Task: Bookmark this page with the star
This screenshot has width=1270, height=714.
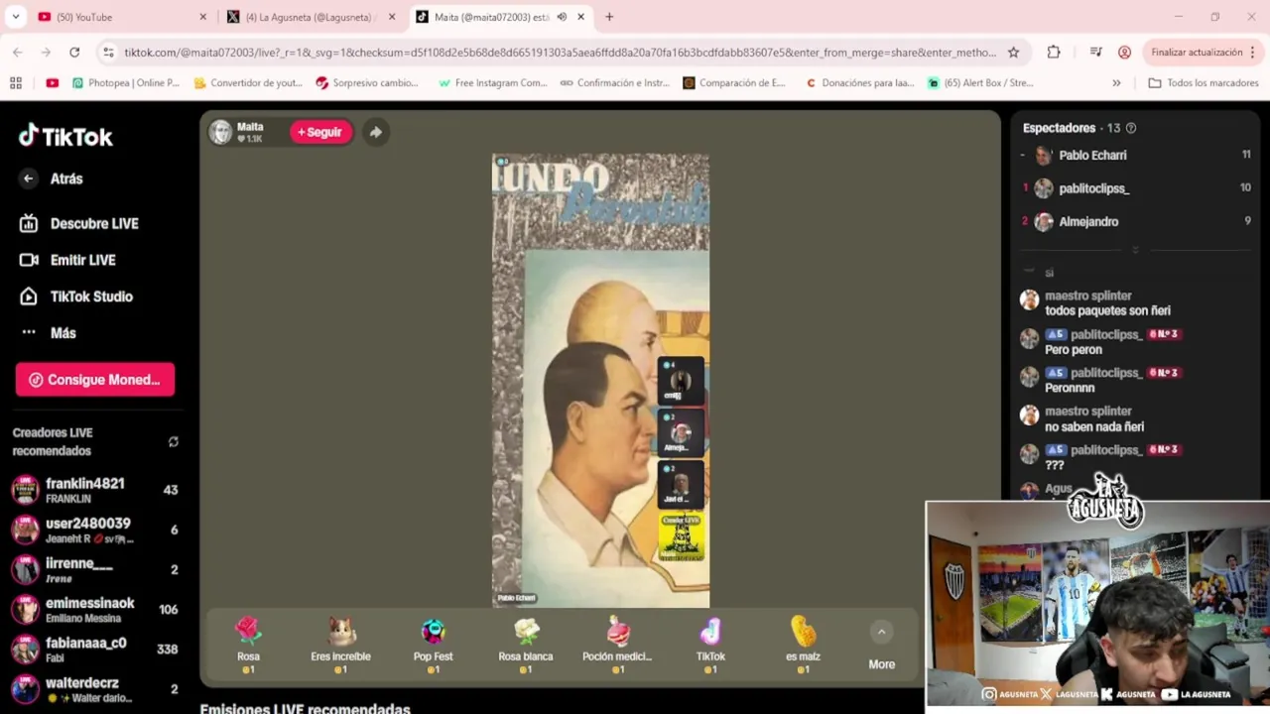Action: click(1013, 53)
